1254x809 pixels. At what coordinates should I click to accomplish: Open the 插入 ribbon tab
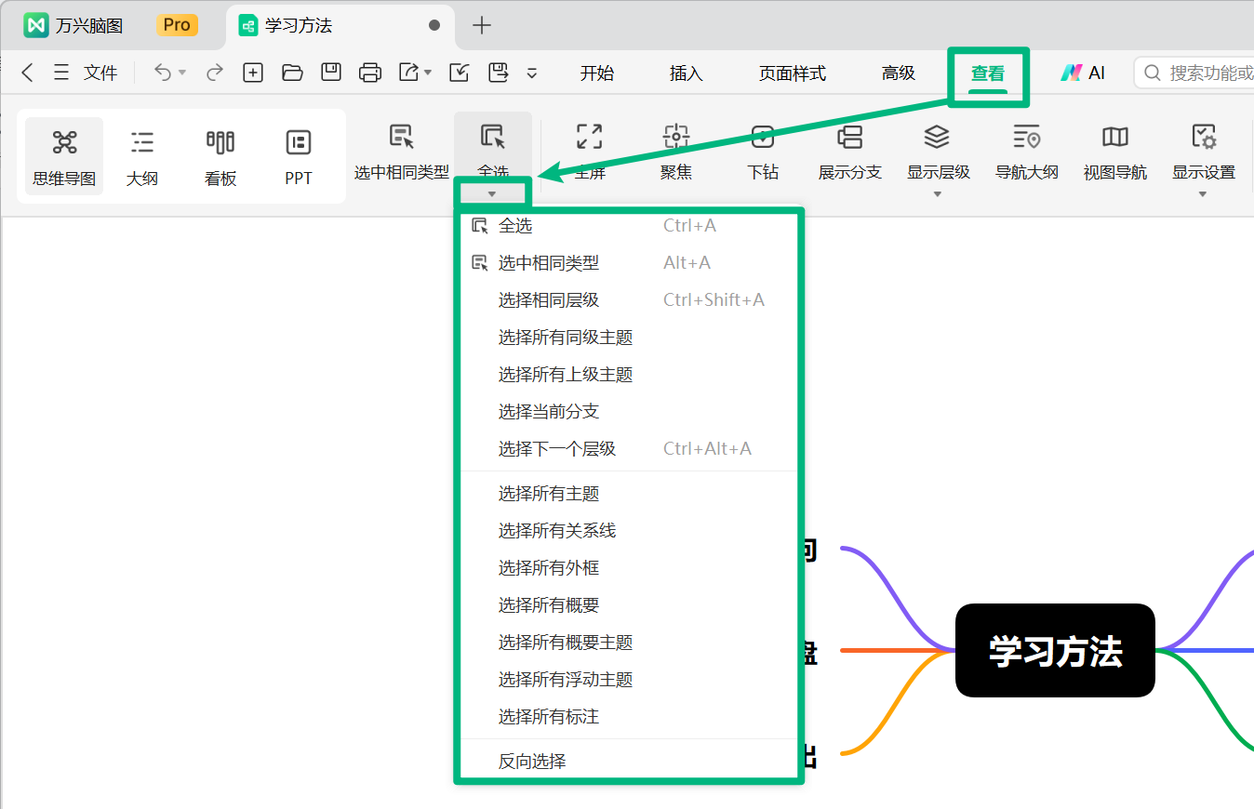687,73
